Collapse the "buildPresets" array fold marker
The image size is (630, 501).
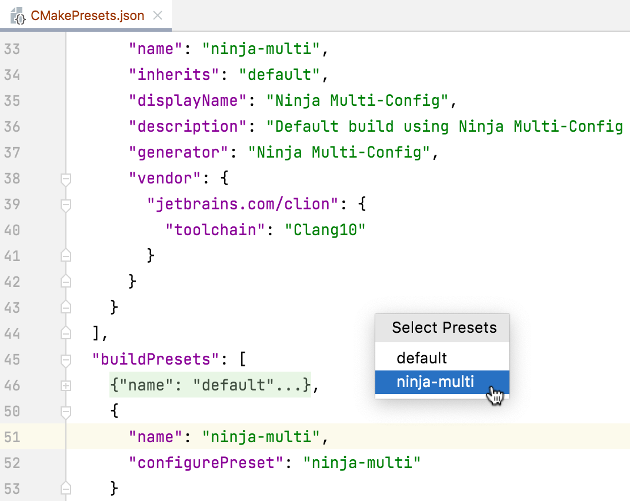(x=65, y=359)
